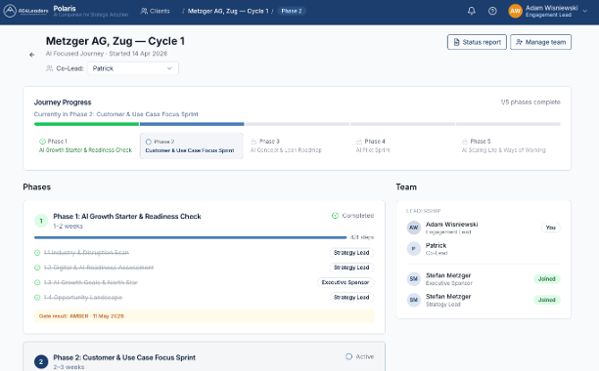The width and height of the screenshot is (599, 371).
Task: Click the Phase 2 breadcrumb pill
Action: click(292, 11)
